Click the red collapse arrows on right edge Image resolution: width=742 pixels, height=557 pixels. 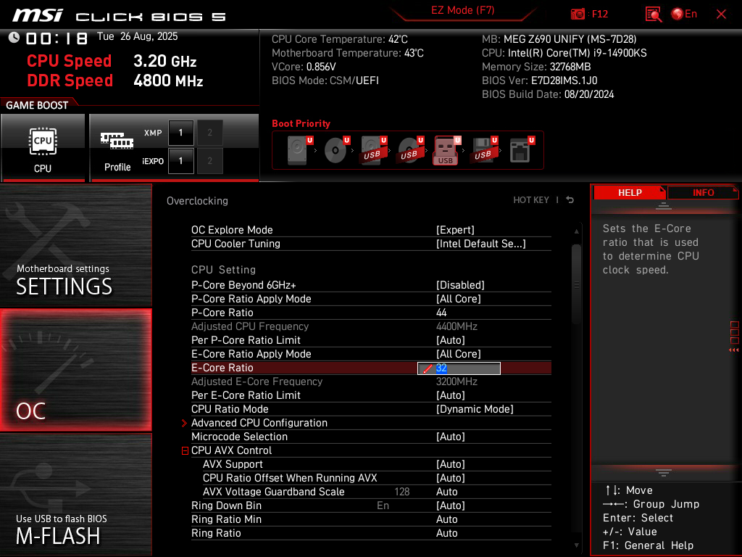coord(734,350)
